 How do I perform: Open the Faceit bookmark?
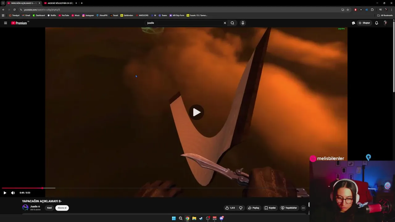pos(114,15)
